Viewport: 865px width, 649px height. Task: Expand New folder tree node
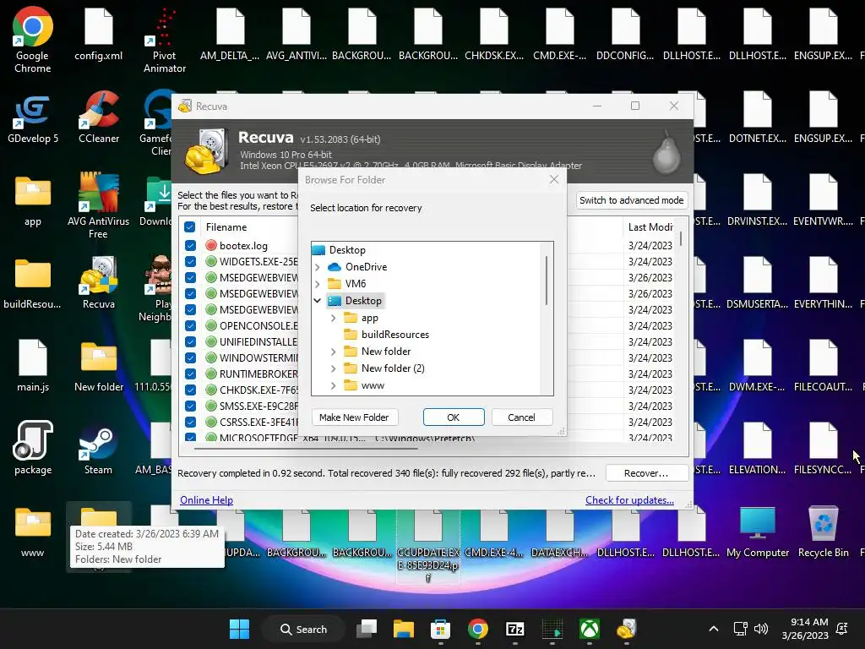pos(333,352)
